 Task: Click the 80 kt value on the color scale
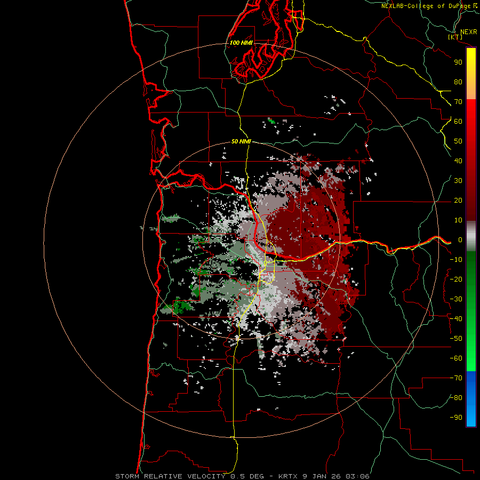tap(458, 82)
